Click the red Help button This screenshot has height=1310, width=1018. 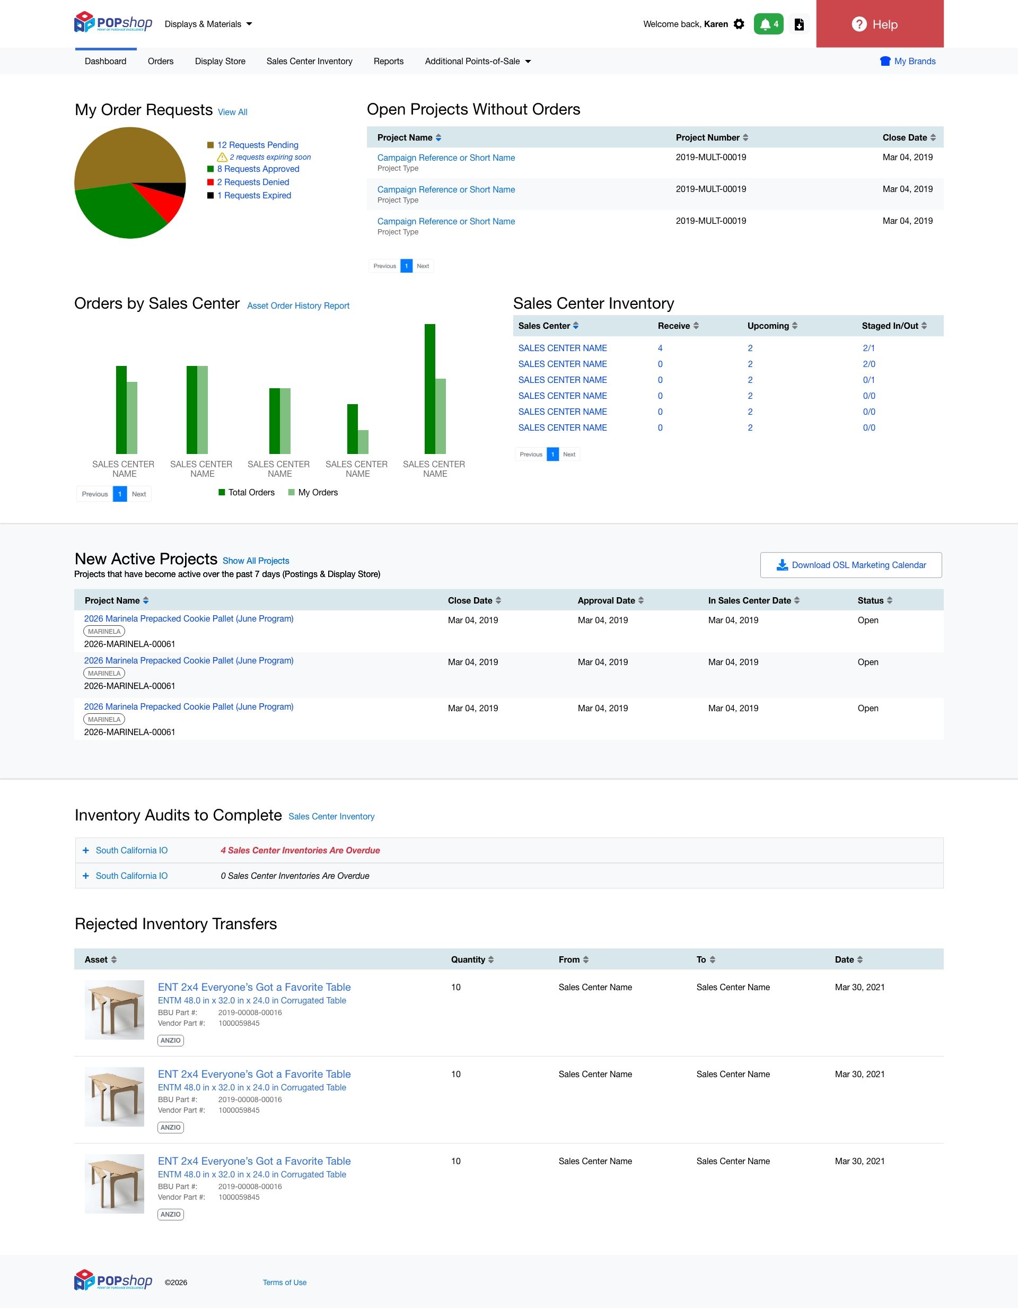pyautogui.click(x=880, y=24)
